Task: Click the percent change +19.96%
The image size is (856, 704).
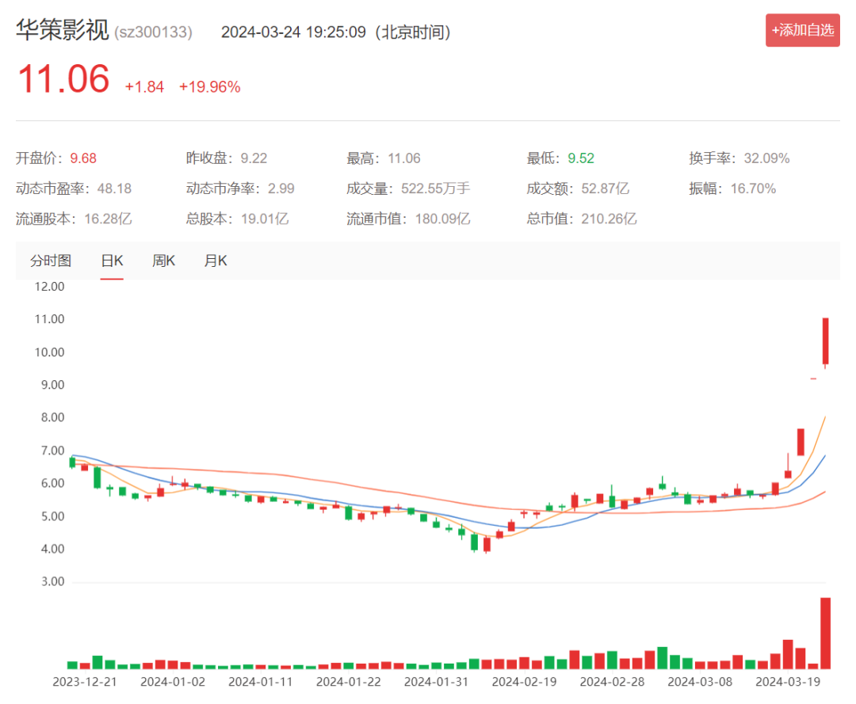Action: coord(209,86)
